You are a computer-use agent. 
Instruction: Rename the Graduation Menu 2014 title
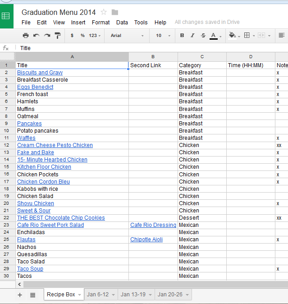click(59, 13)
